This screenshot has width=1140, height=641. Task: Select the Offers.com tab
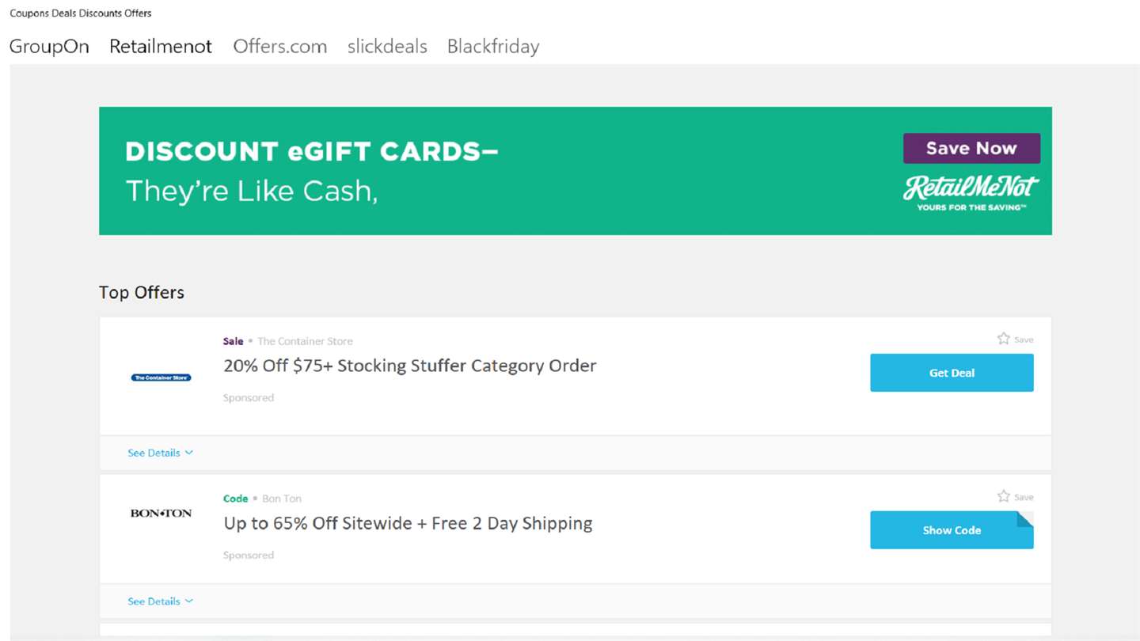(x=279, y=47)
